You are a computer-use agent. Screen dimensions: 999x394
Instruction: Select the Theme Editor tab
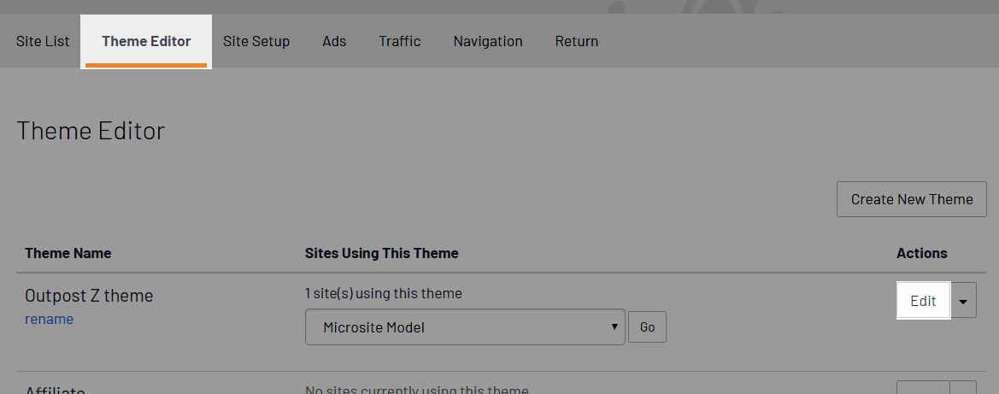coord(146,41)
